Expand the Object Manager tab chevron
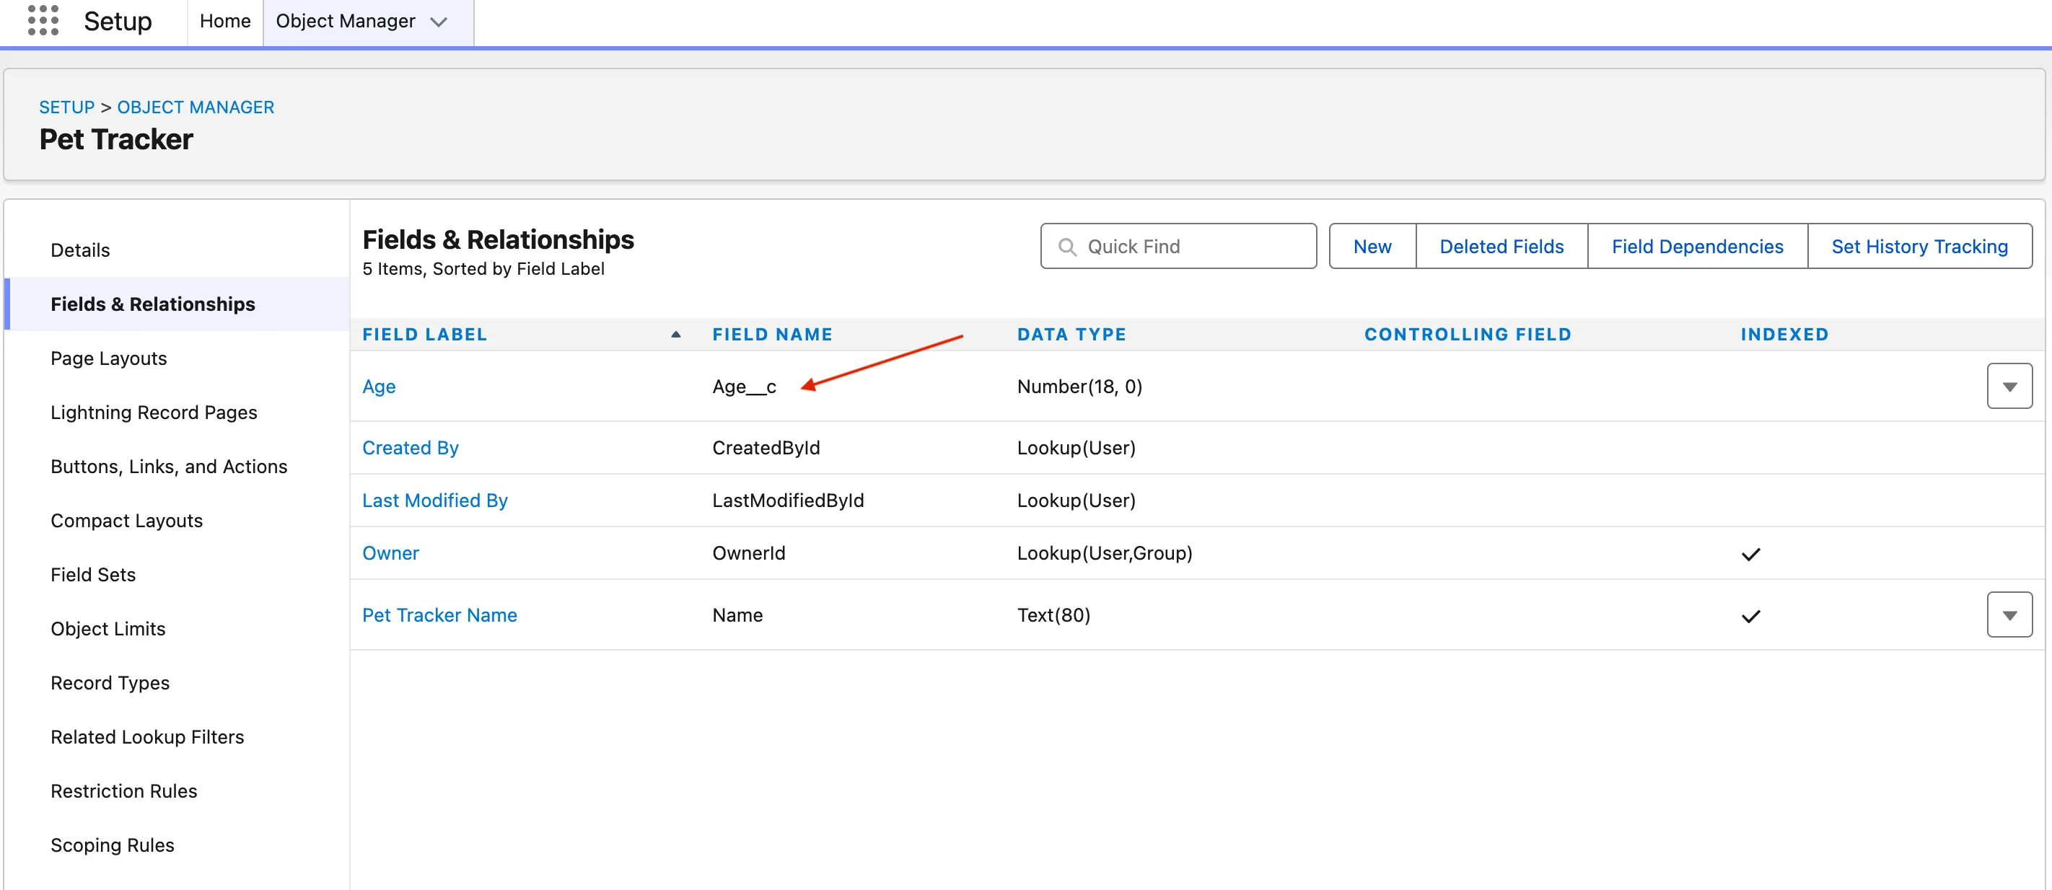 click(439, 22)
